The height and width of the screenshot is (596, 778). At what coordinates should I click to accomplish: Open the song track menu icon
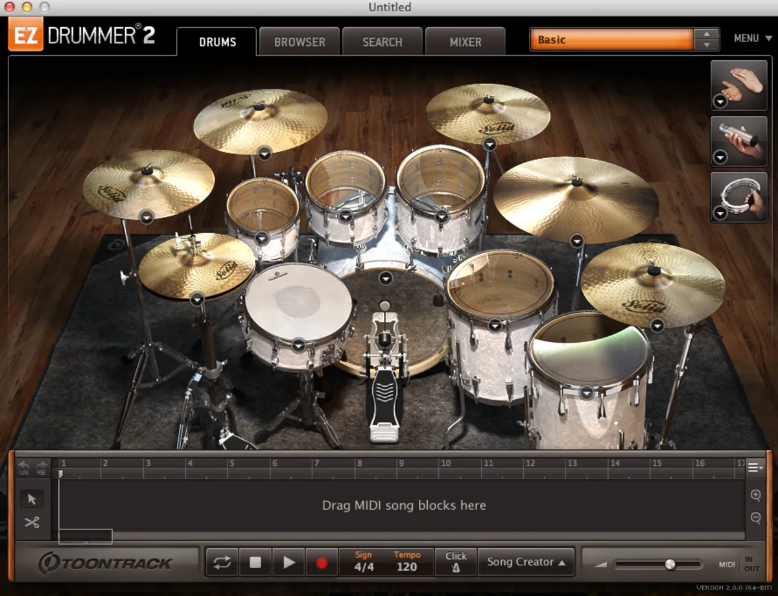(x=755, y=468)
